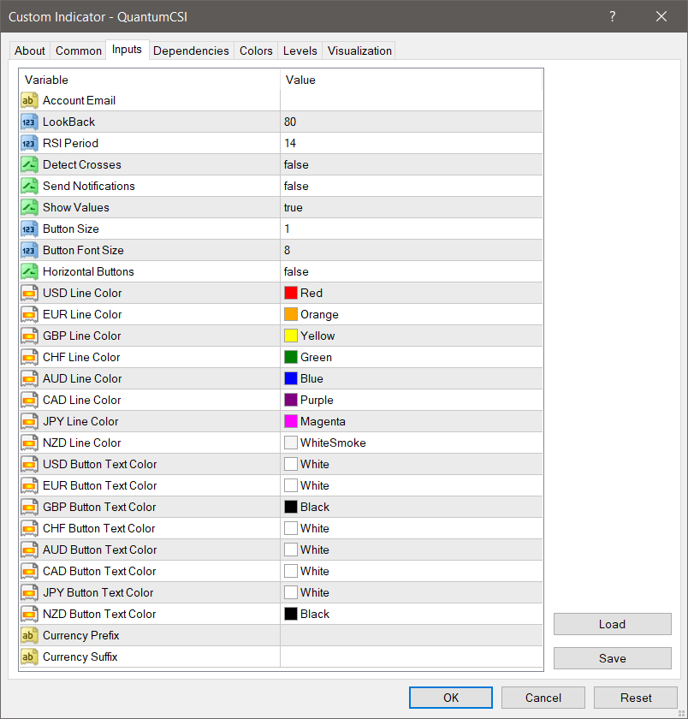The height and width of the screenshot is (719, 688).
Task: Select the Show Values true value
Action: 294,208
